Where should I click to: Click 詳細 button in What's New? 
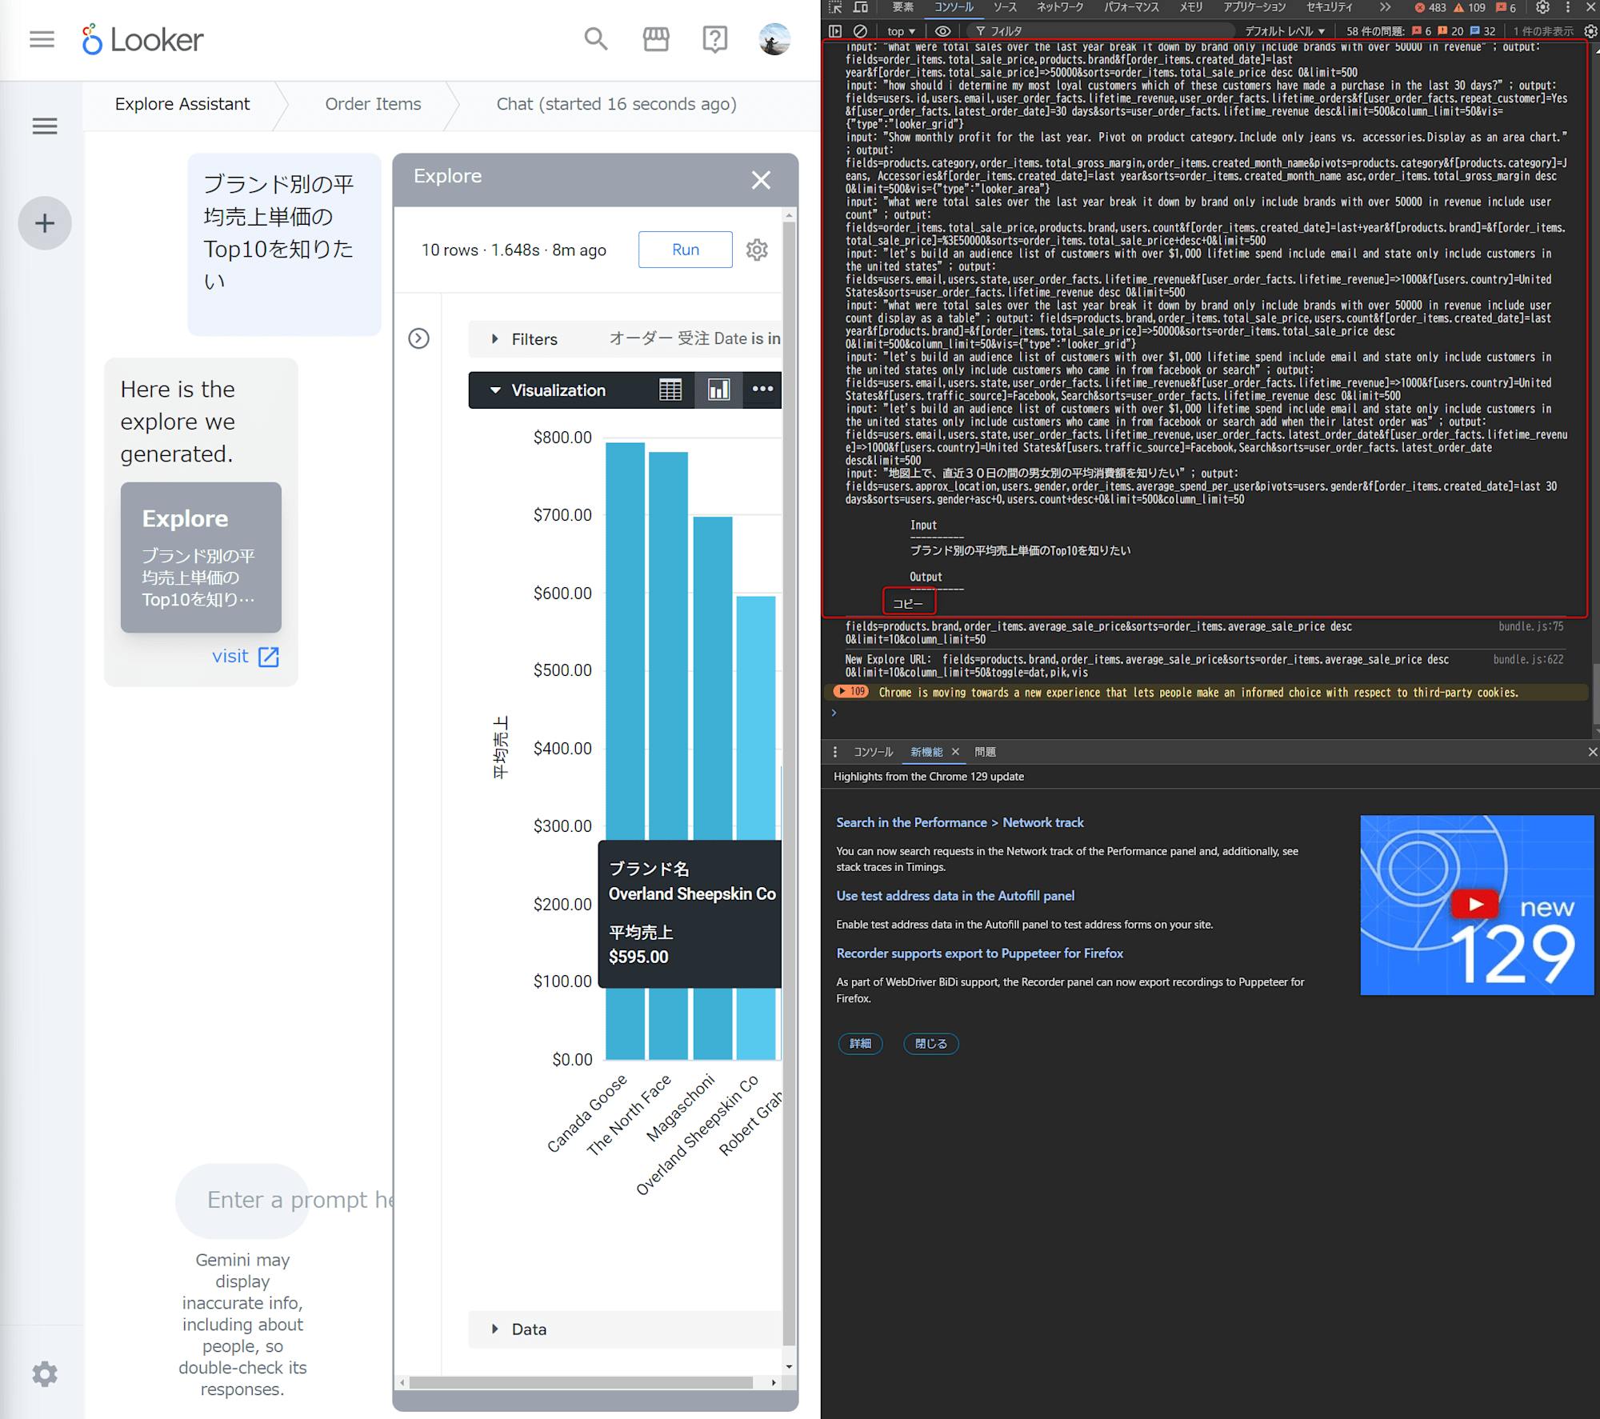(x=860, y=1044)
